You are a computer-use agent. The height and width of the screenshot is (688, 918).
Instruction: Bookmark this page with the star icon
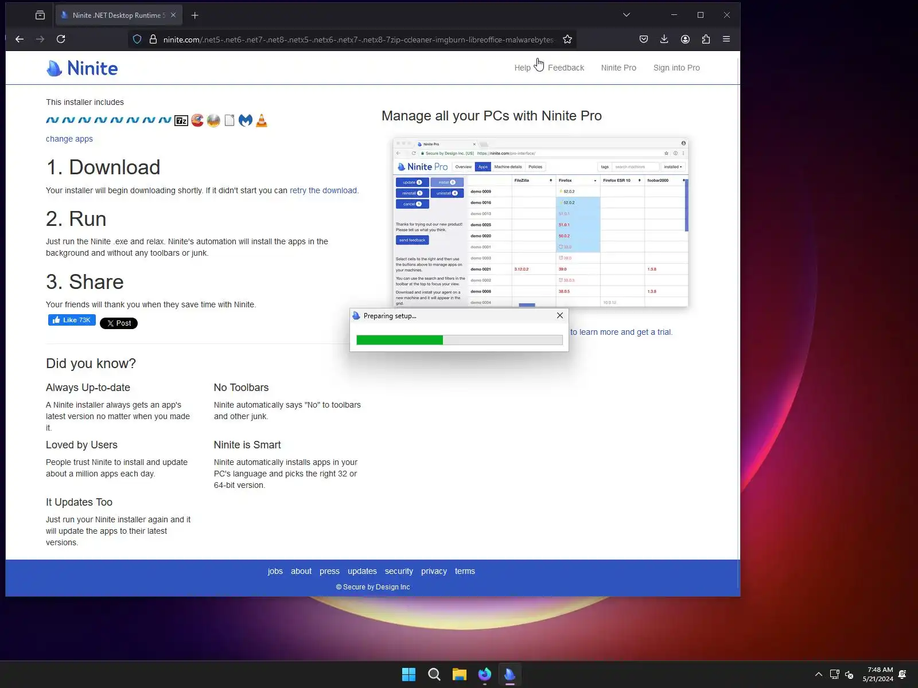[567, 39]
